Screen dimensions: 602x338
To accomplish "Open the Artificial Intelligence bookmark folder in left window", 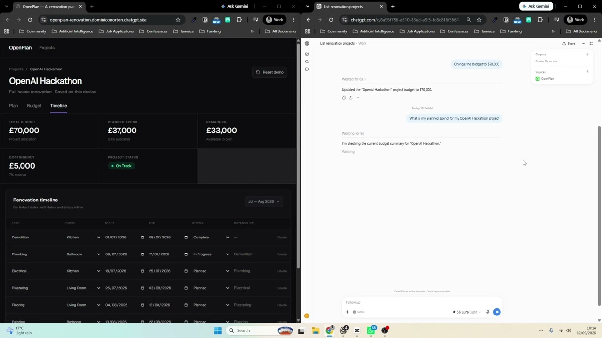I will [x=72, y=31].
